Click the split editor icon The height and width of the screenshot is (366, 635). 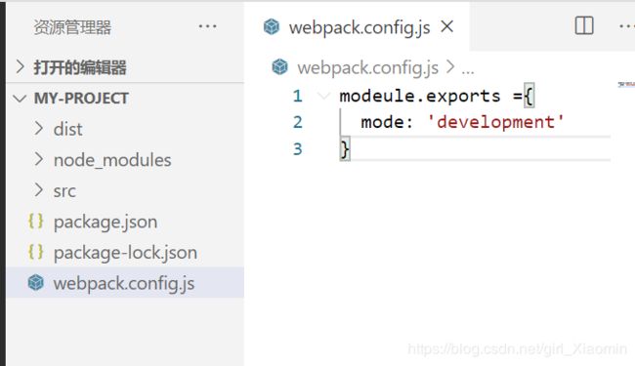click(x=584, y=26)
